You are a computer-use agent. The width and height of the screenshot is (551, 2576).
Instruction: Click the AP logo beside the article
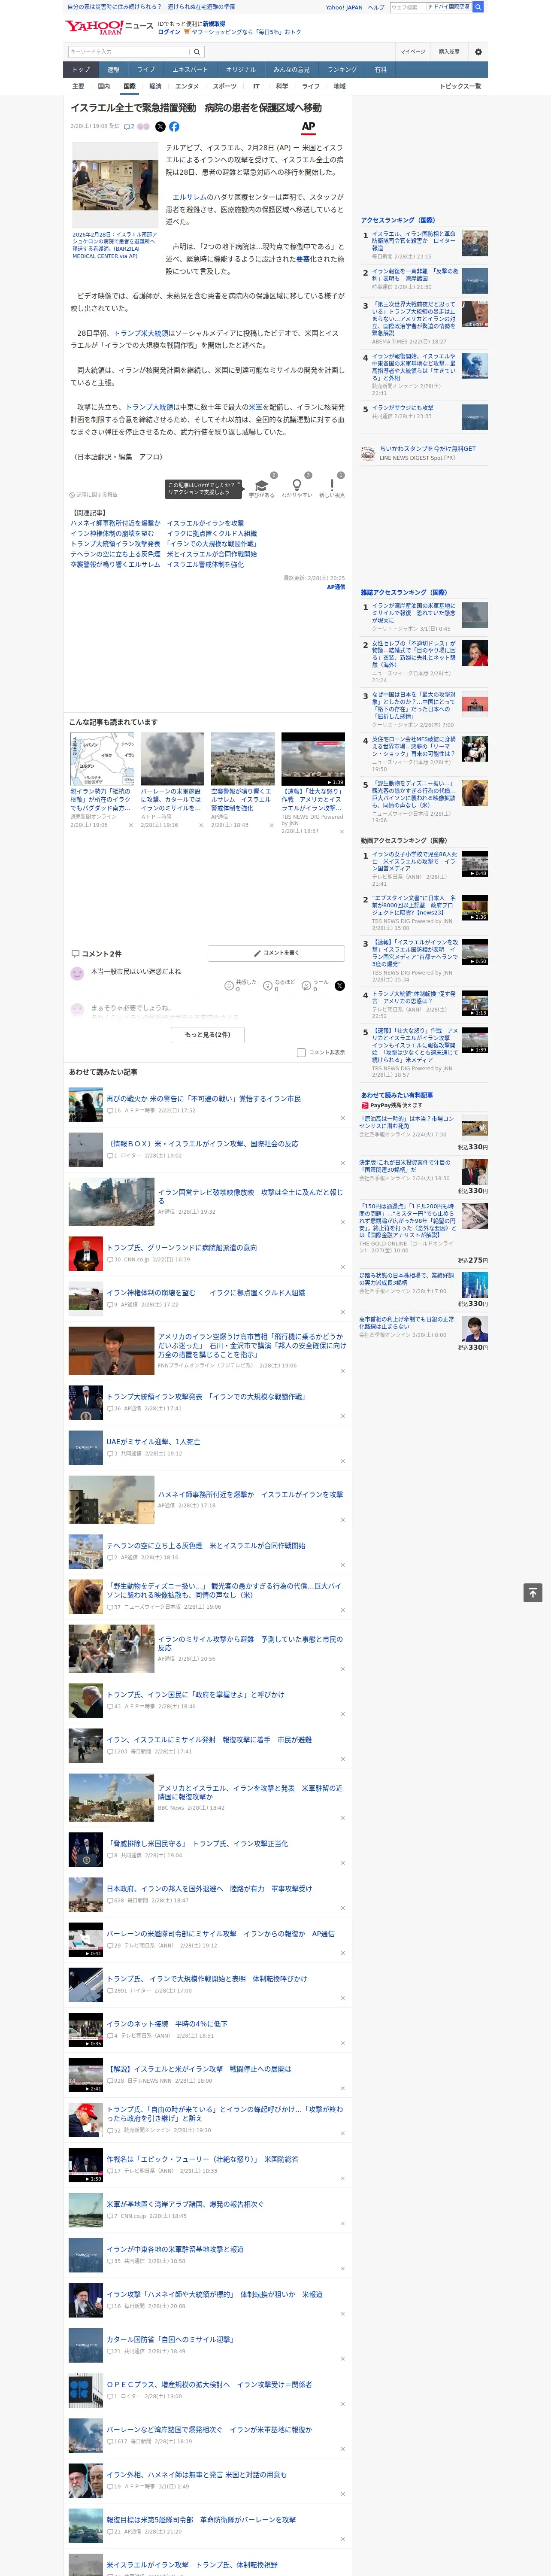click(x=308, y=127)
